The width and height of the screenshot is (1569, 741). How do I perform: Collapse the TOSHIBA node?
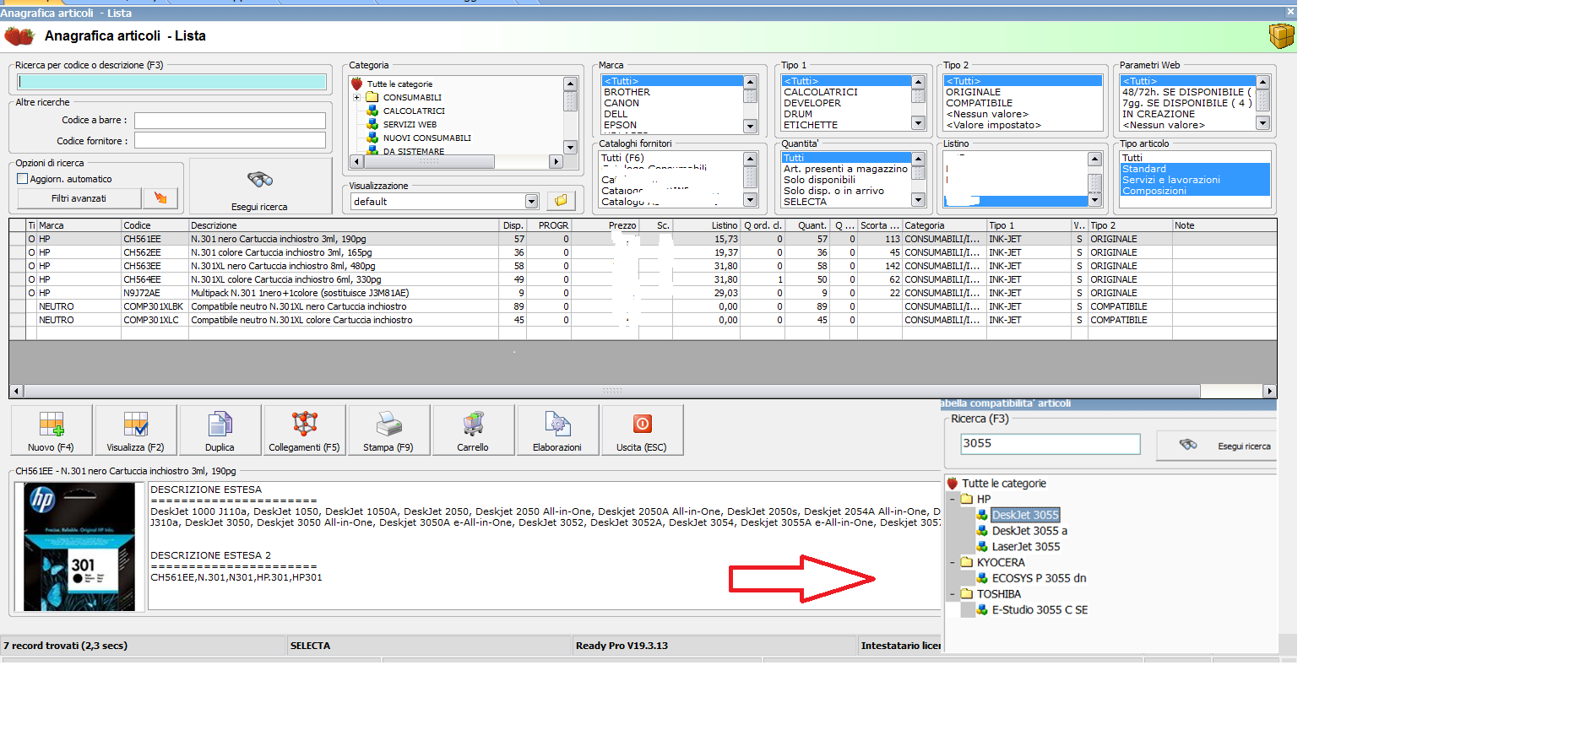click(953, 593)
